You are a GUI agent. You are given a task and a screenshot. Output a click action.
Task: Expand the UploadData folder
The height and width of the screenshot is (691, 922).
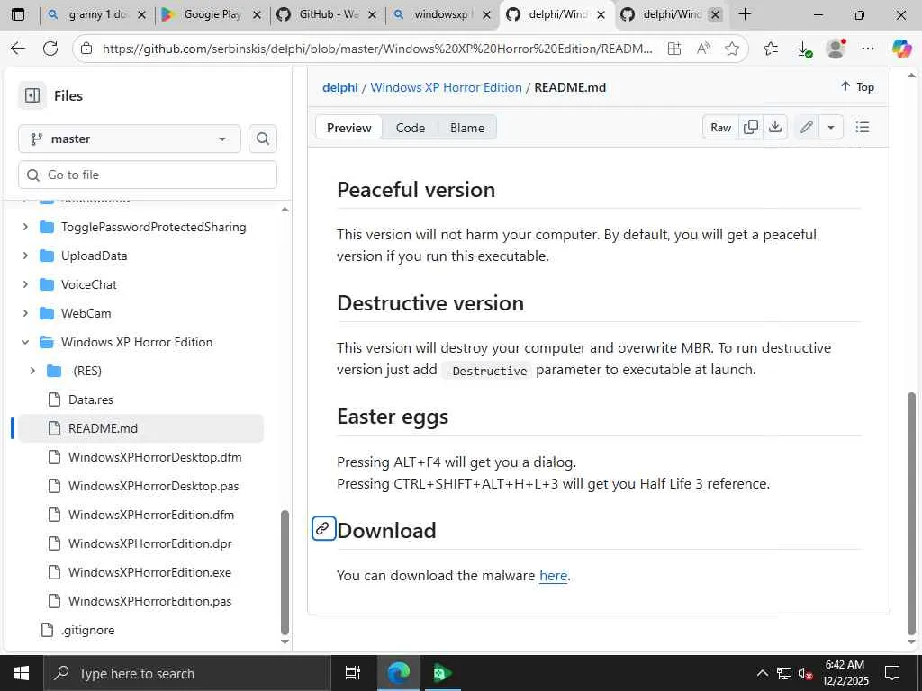pyautogui.click(x=25, y=256)
